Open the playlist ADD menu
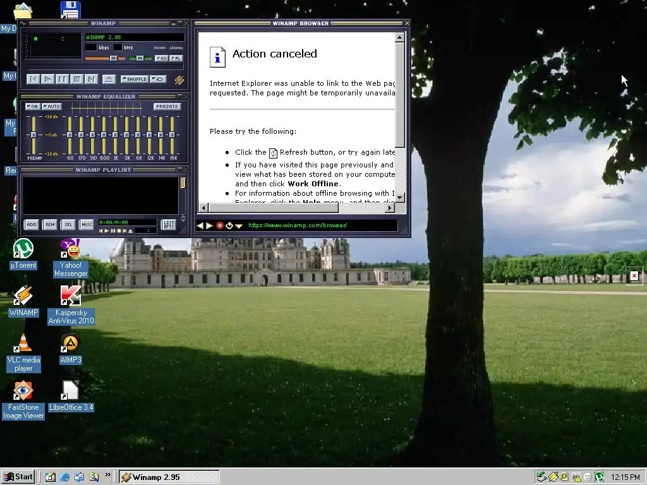The image size is (647, 485). [32, 224]
